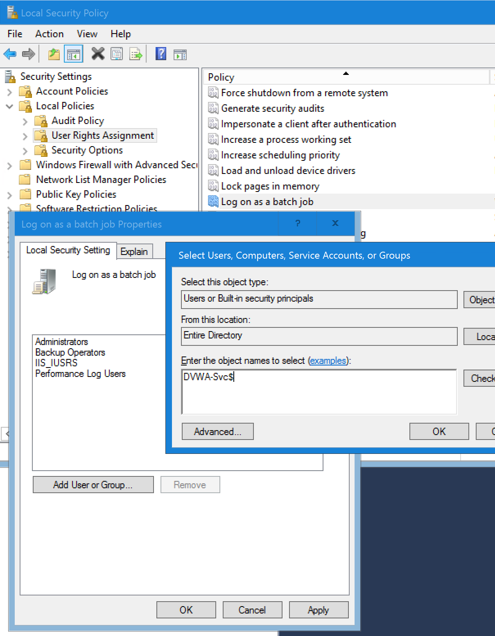Click the Policy column header
495x636 pixels.
(346, 77)
